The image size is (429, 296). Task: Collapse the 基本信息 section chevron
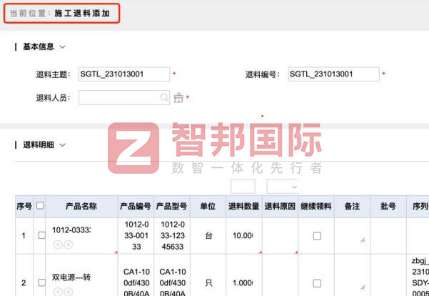[62, 47]
